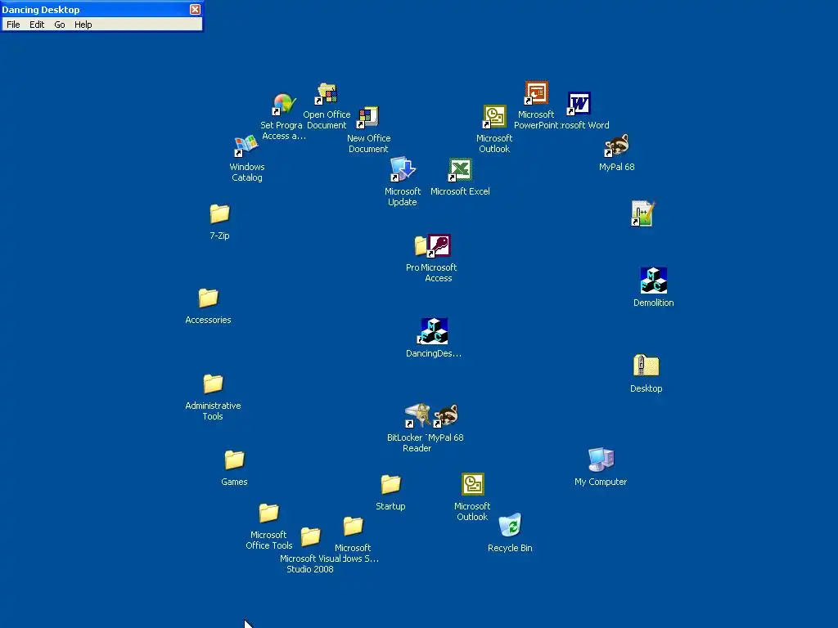Click the Microsoft Word shortcut icon
The height and width of the screenshot is (628, 838).
coord(579,104)
